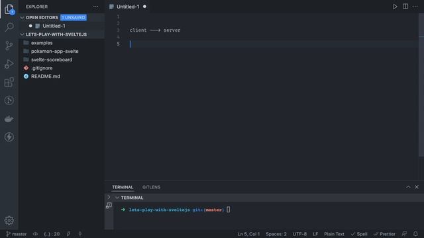The image size is (424, 238).
Task: Expand the svelte-scoreboard folder
Action: [52, 59]
